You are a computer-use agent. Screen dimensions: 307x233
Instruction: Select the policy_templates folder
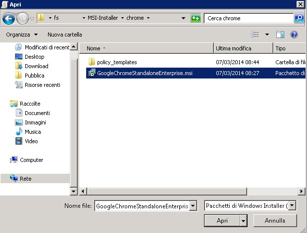[x=117, y=62]
